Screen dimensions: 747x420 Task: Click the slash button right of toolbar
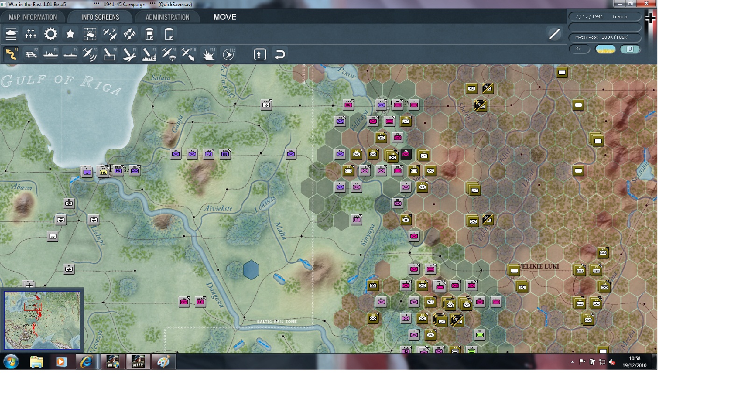tap(555, 34)
